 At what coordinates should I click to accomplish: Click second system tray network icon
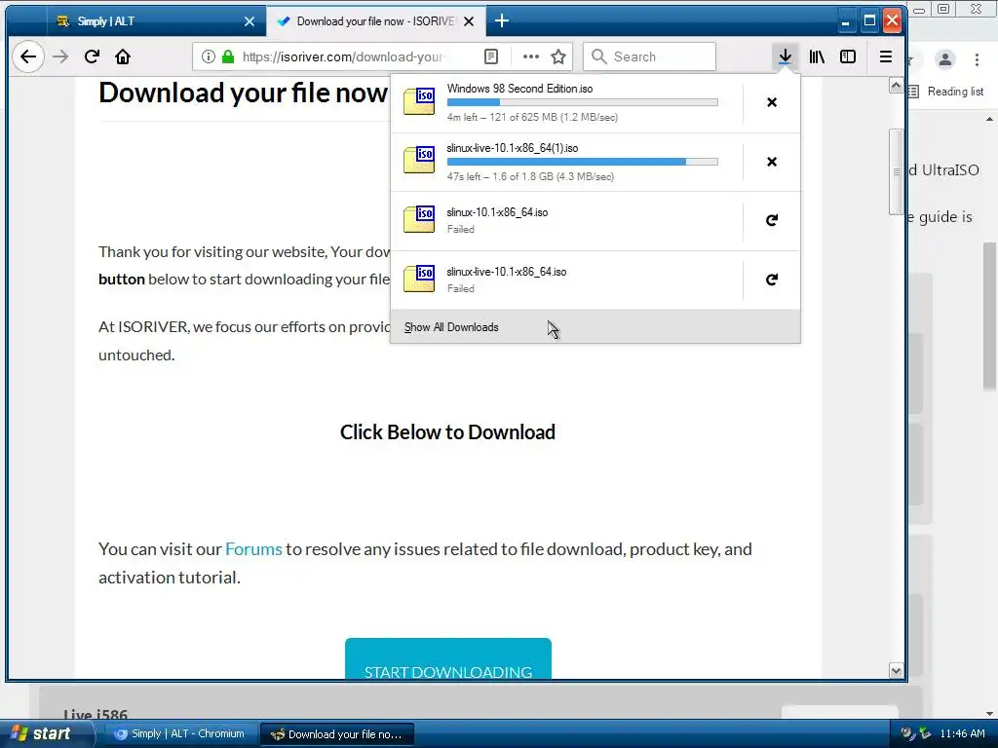coord(925,733)
